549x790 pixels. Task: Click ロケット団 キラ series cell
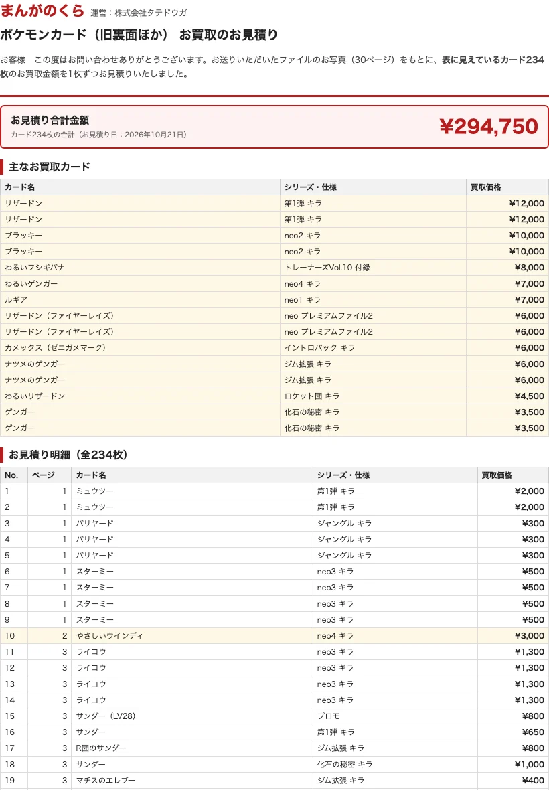tap(312, 396)
